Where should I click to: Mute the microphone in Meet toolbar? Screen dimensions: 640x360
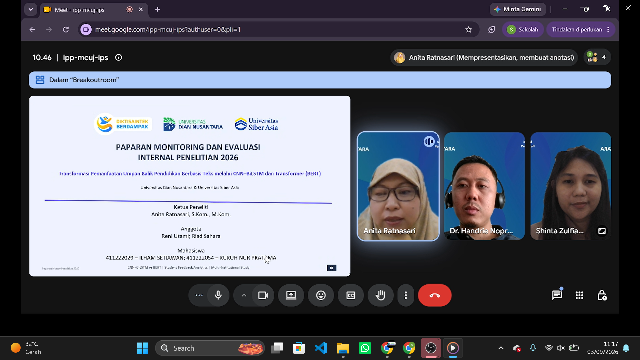[218, 295]
